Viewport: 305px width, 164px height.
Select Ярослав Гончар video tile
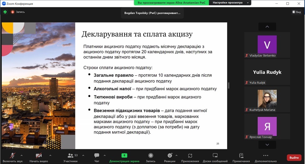point(267,126)
